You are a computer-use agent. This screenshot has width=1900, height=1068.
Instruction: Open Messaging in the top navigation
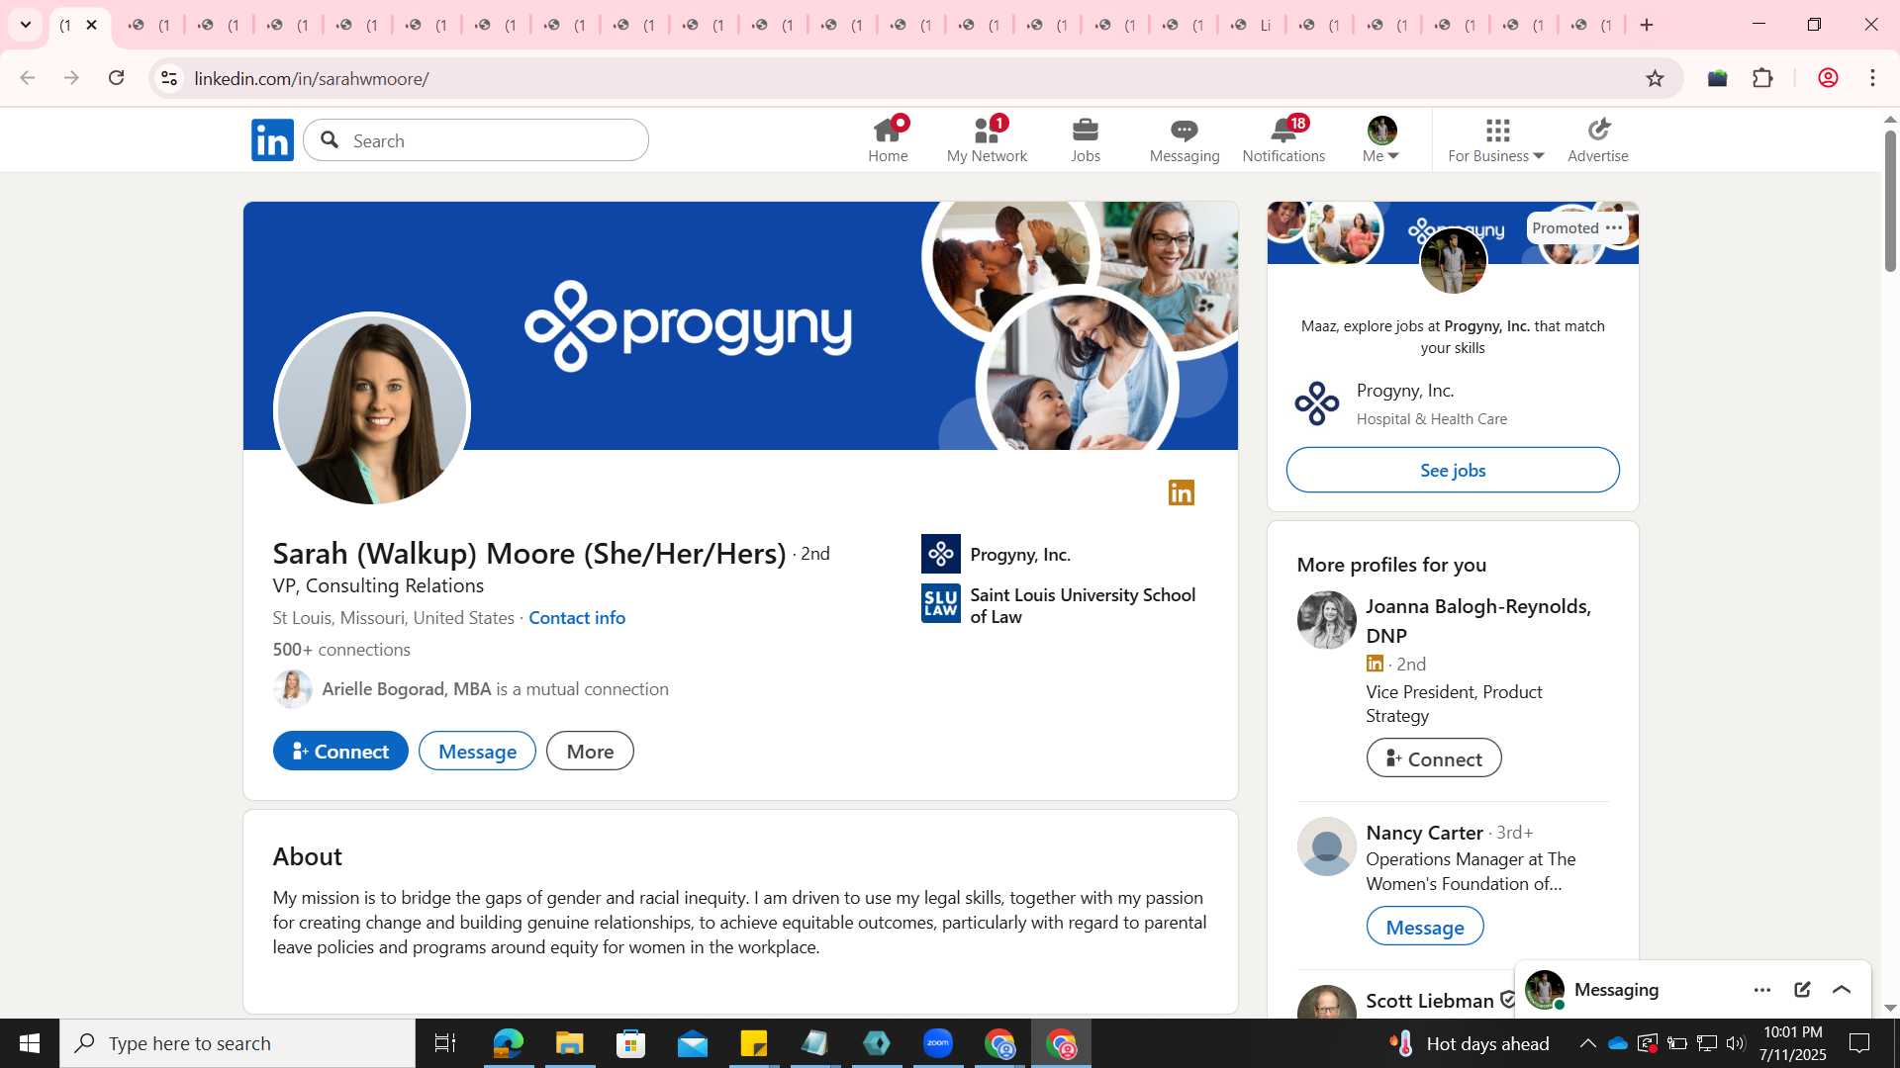(1185, 140)
